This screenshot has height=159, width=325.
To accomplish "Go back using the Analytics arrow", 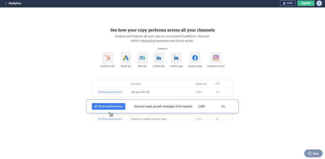I will [6, 3].
